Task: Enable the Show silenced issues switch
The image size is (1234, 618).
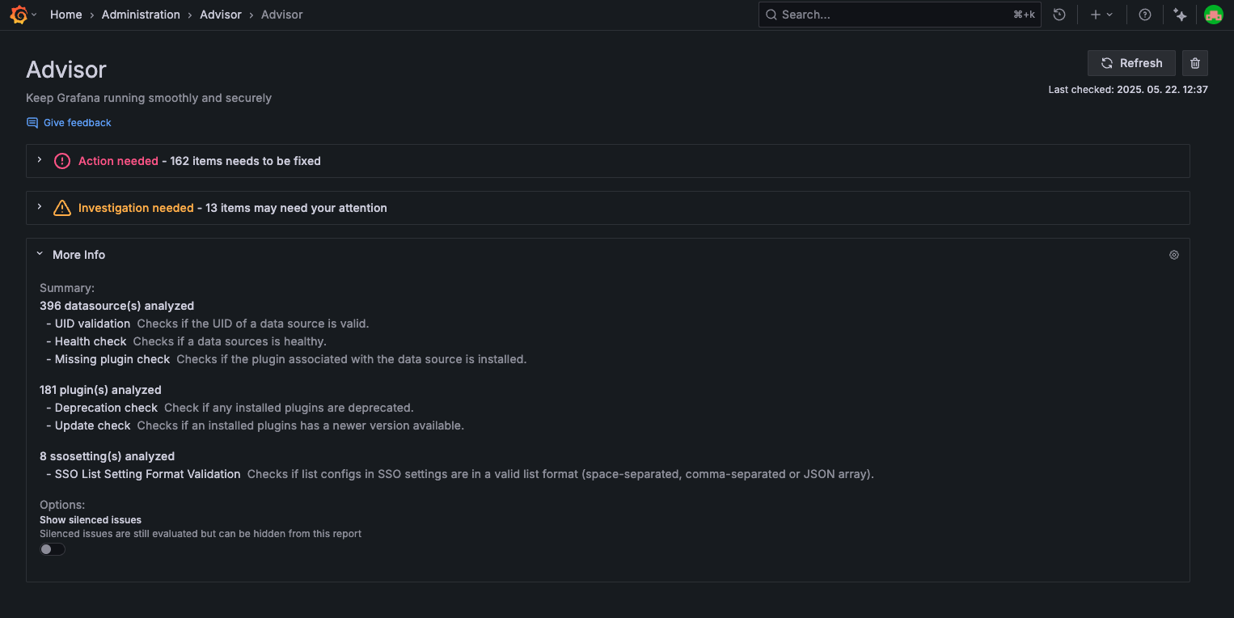Action: pyautogui.click(x=52, y=548)
